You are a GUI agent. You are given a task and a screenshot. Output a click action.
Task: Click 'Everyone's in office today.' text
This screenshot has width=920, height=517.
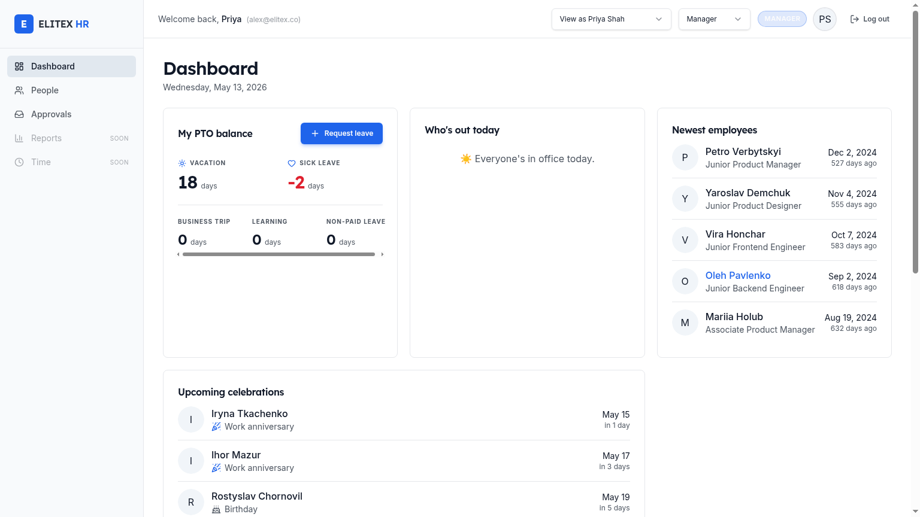point(534,159)
